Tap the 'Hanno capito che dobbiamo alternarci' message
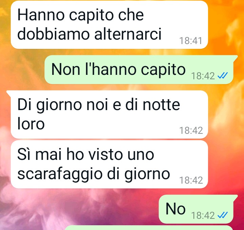The height and width of the screenshot is (230, 244). (109, 25)
